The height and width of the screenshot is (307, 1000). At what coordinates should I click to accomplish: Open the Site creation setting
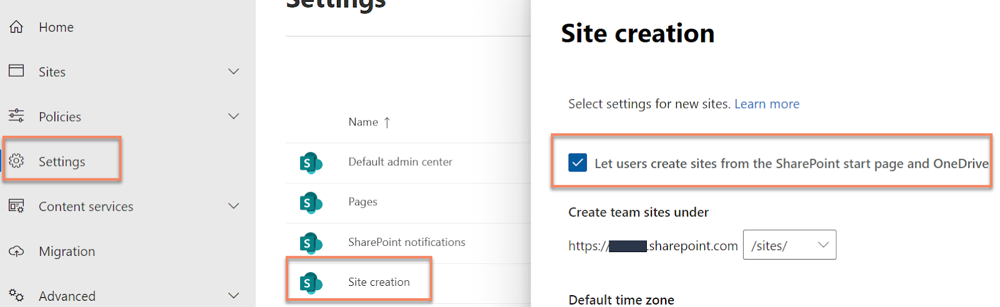tap(379, 282)
